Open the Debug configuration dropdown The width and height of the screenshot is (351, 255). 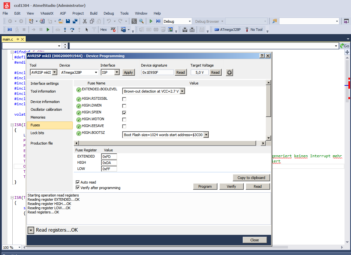pos(177,21)
